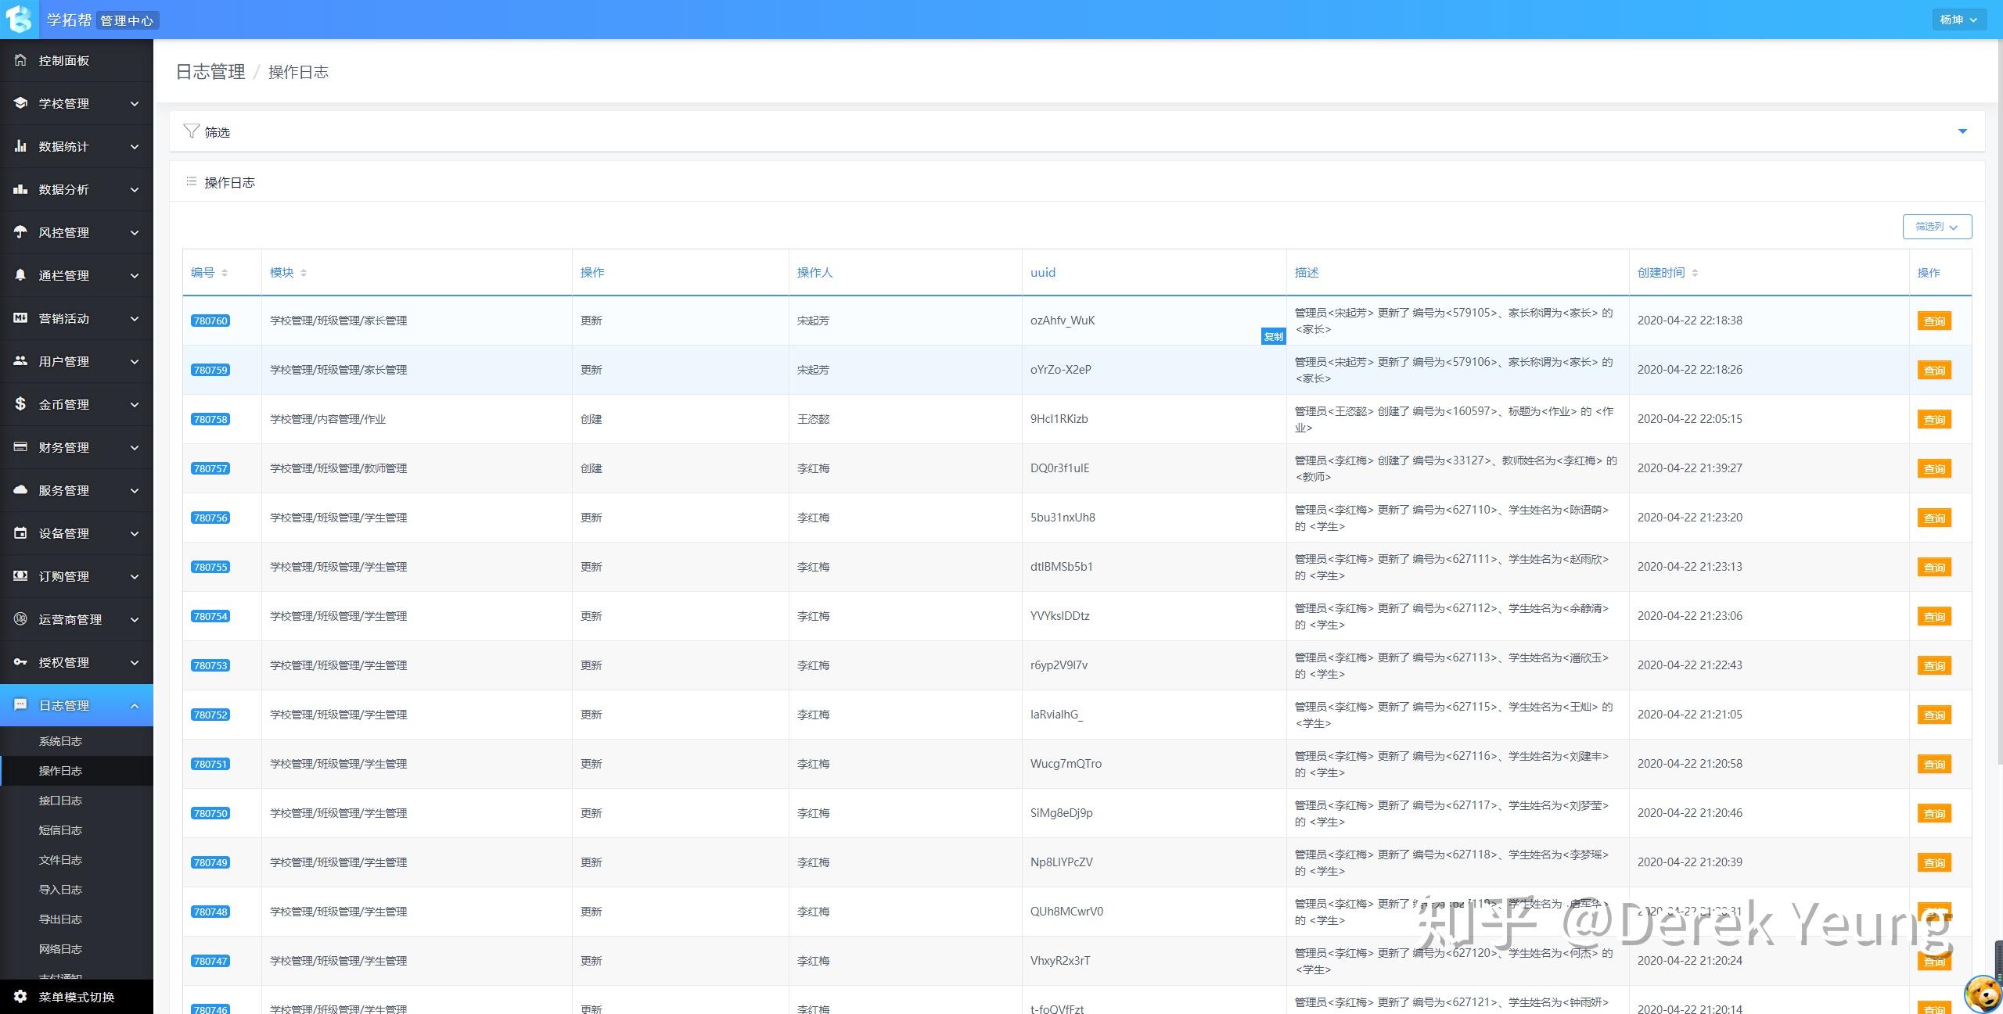2003x1014 pixels.
Task: Click the 菜单模式切换 gear icon
Action: coord(20,997)
